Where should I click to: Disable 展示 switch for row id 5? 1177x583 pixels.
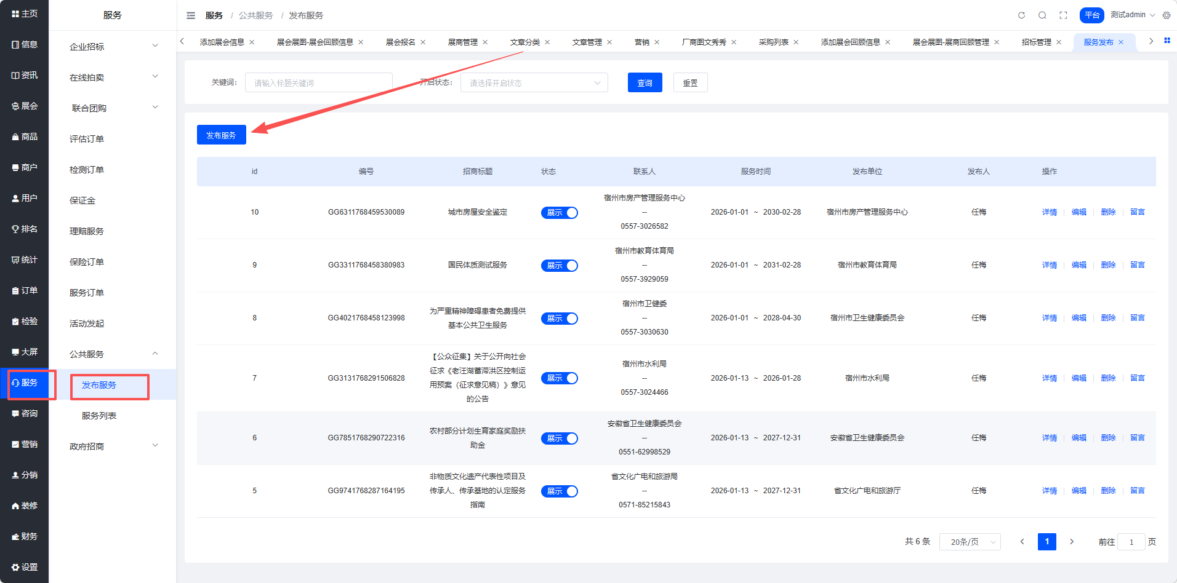click(x=559, y=491)
